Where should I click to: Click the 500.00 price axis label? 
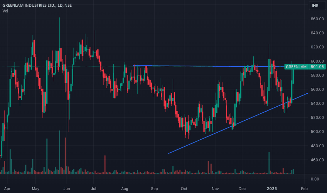317,132
